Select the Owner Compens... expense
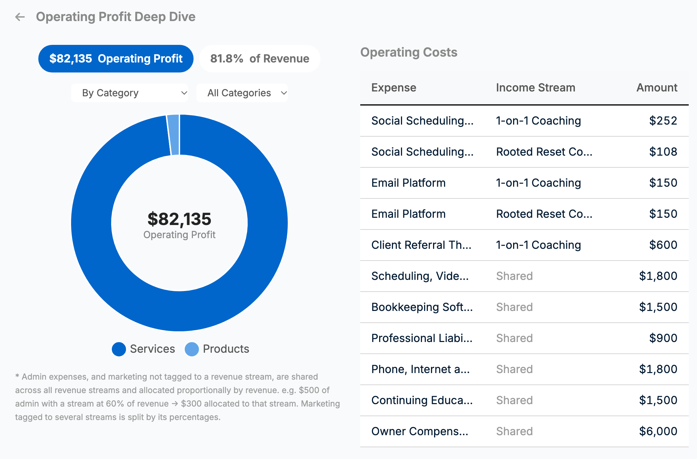This screenshot has height=459, width=697. pyautogui.click(x=420, y=431)
